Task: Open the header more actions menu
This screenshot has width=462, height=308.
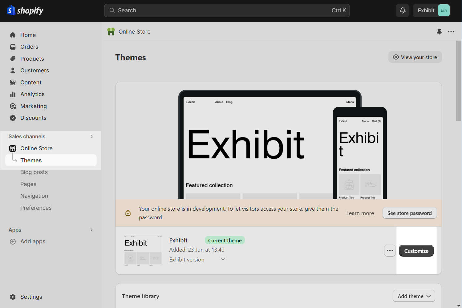Action: point(451,31)
